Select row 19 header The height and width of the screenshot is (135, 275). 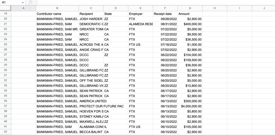tap(5, 14)
